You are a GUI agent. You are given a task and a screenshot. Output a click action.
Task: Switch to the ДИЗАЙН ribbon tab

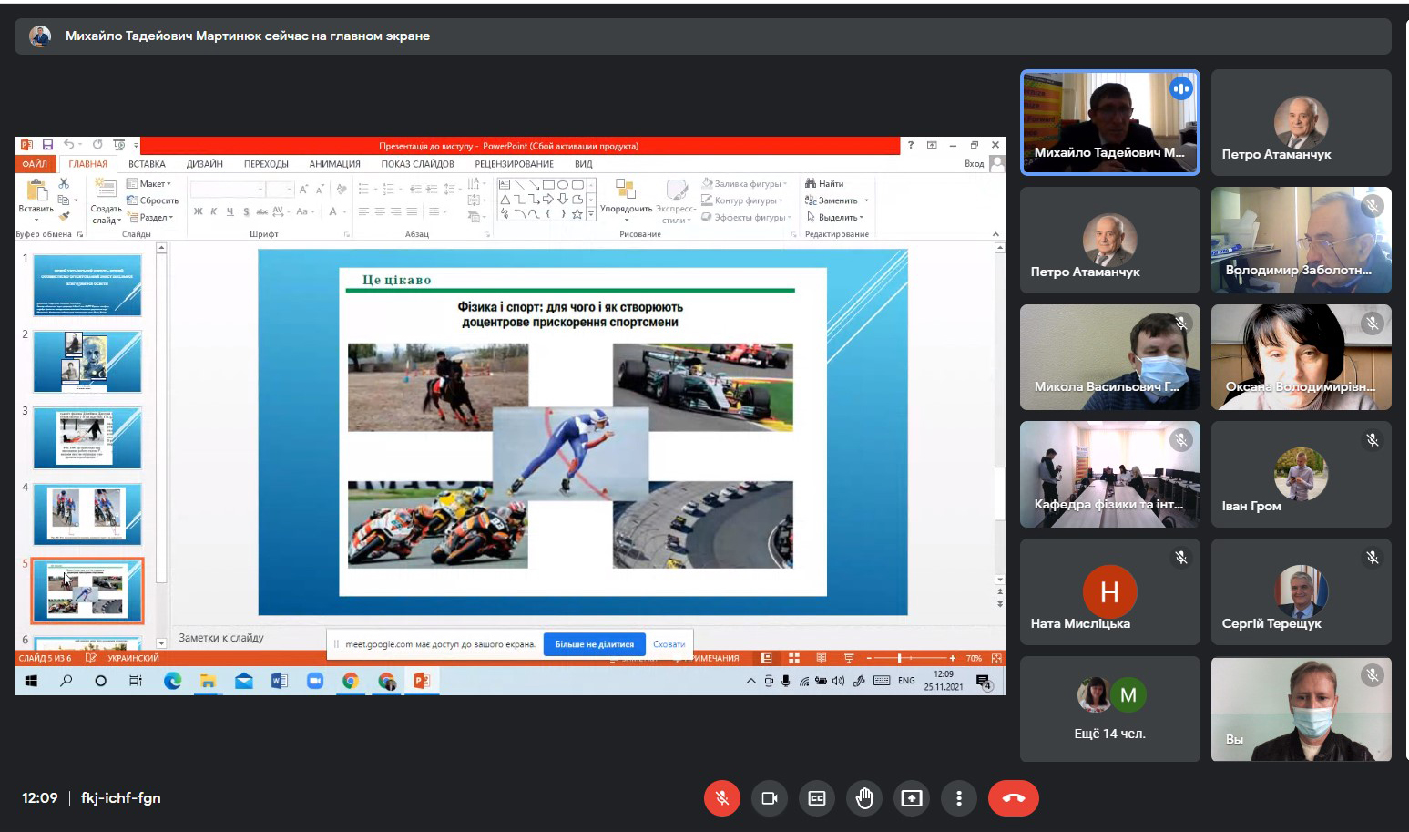click(204, 164)
